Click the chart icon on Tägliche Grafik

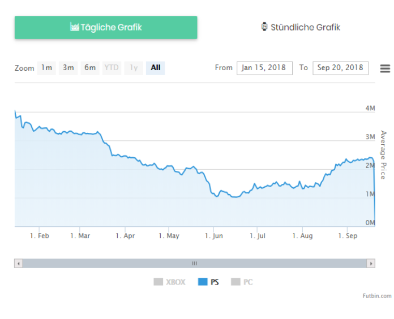74,27
